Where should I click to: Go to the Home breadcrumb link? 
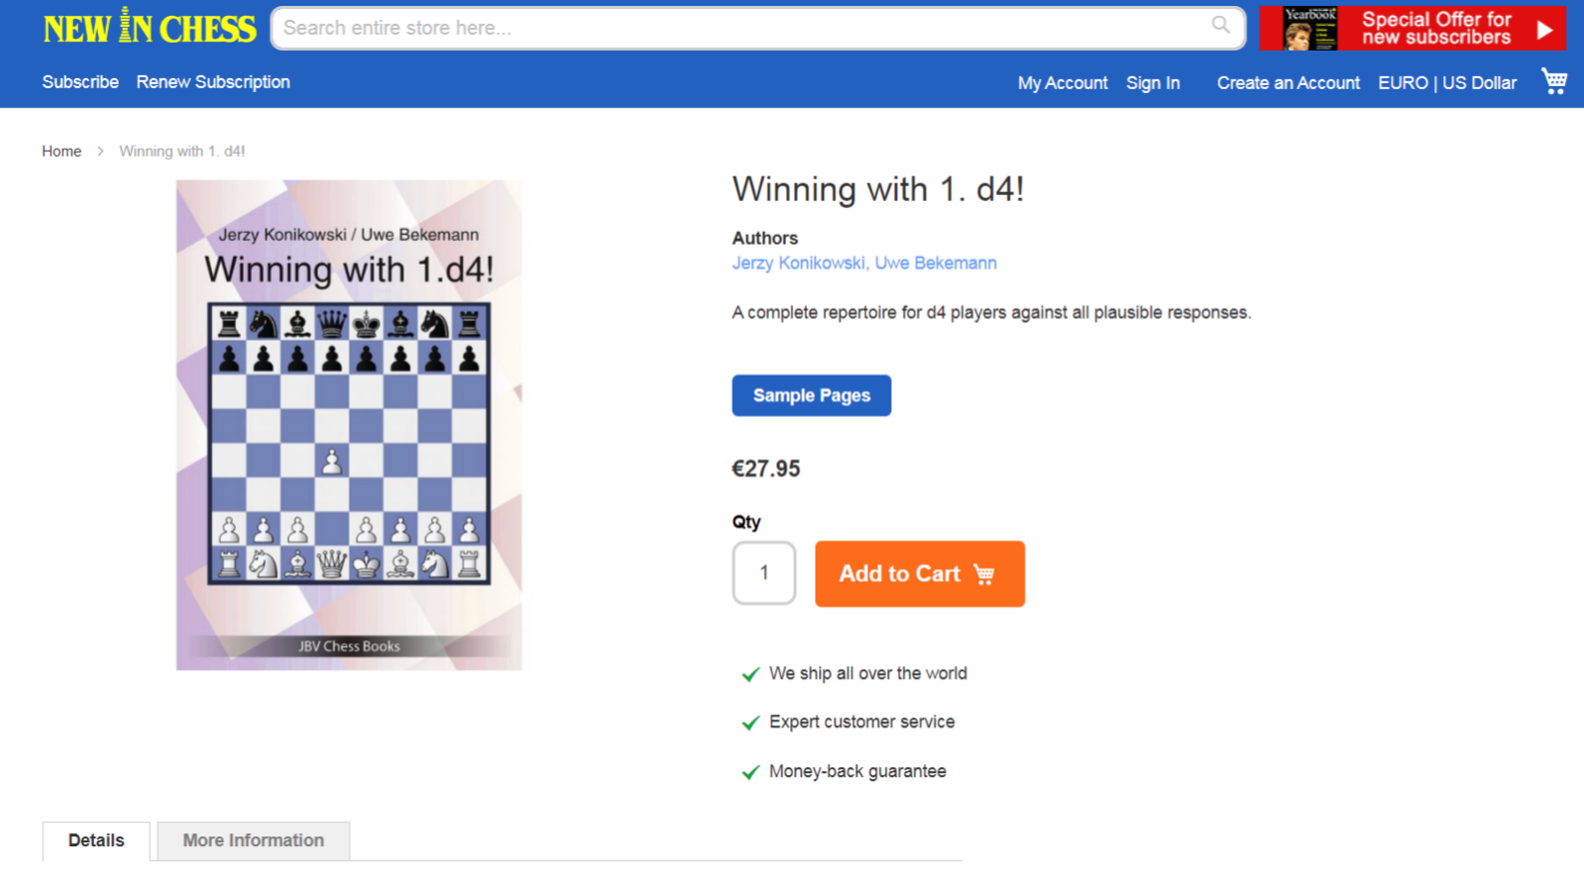point(61,151)
